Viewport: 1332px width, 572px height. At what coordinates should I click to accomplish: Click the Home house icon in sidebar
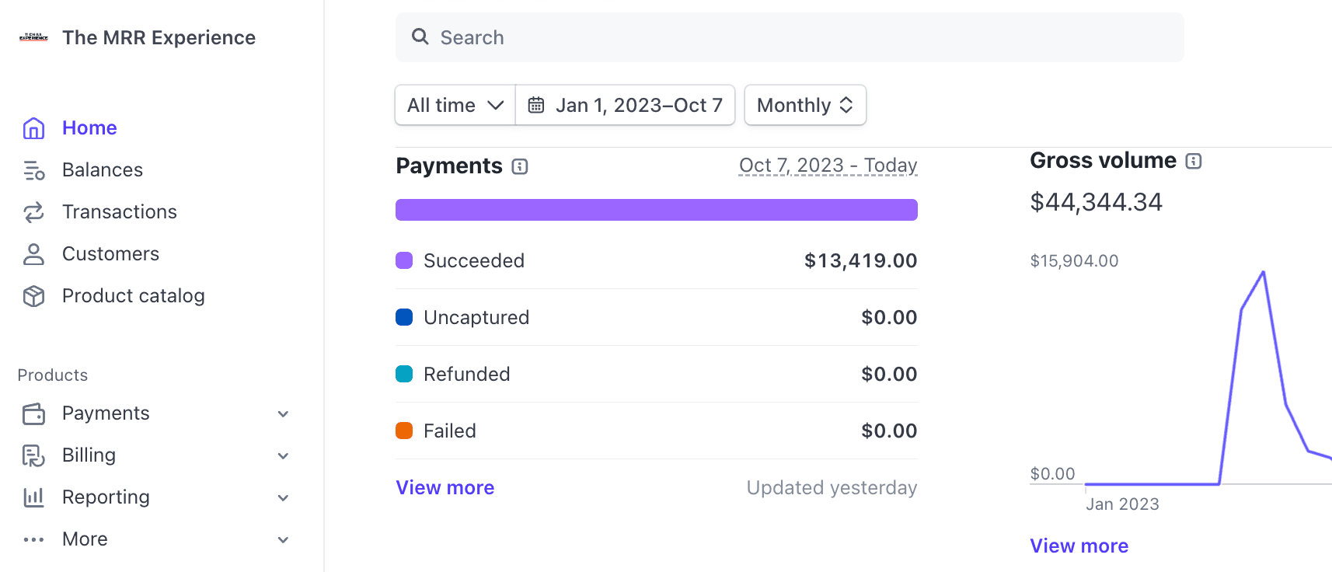point(33,128)
